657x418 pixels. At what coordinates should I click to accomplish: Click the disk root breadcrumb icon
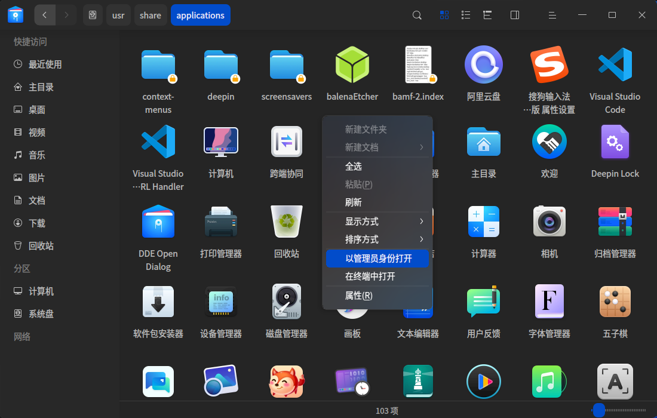[93, 15]
